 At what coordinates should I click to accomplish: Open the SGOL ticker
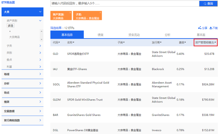click(x=56, y=85)
